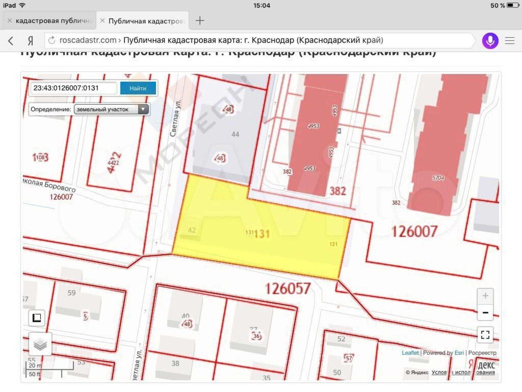Open the 'земельный участок' dropdown
This screenshot has width=522, height=392.
tap(111, 109)
